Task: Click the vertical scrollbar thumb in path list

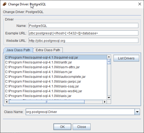Action: (x=109, y=62)
